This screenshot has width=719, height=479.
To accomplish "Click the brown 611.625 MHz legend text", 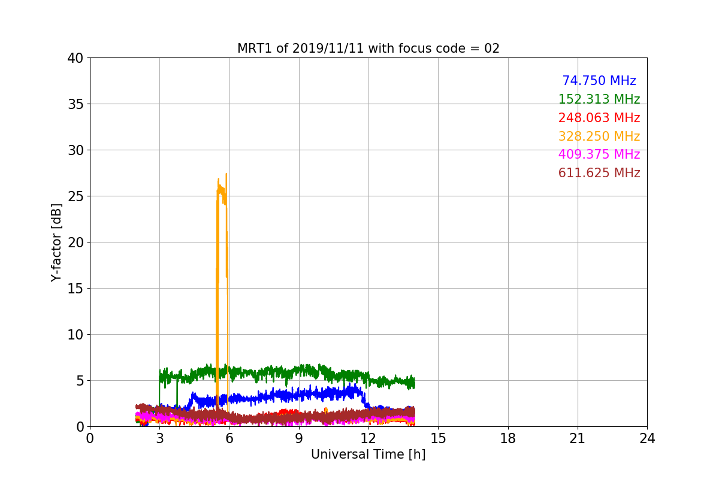I will click(599, 173).
